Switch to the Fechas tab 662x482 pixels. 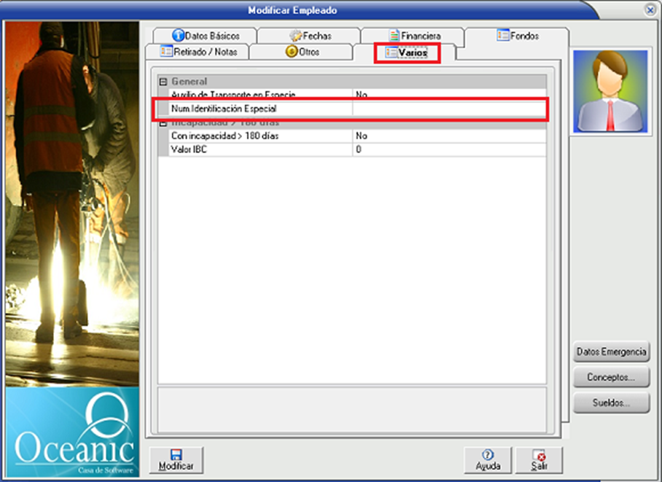[310, 36]
